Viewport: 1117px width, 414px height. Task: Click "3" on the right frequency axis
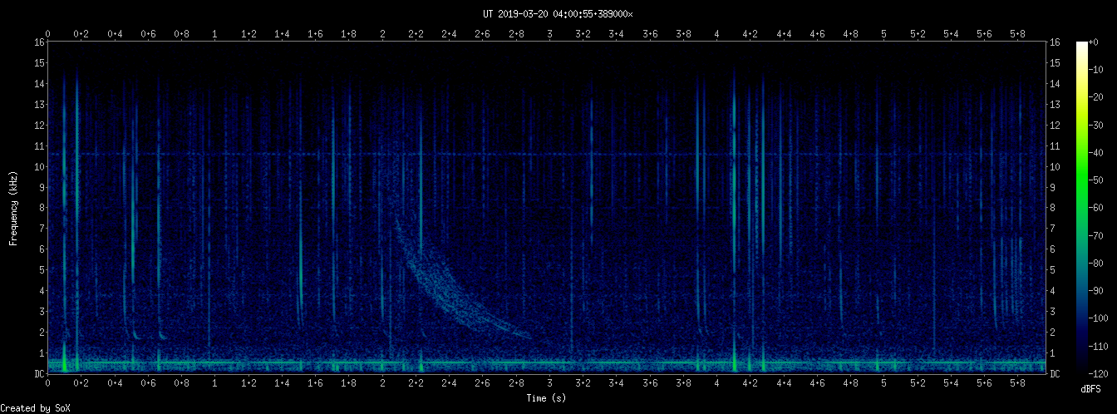[x=1052, y=312]
